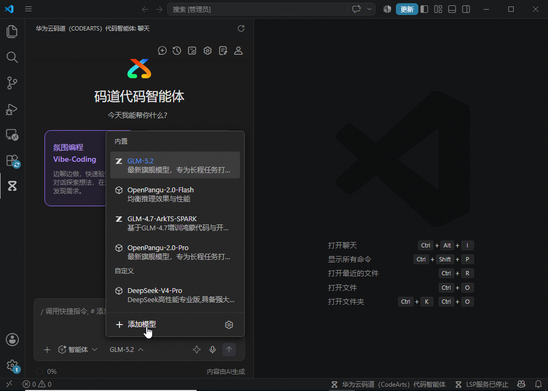Click the plus attach context button
Screen dimensions: 548x391
47,349
